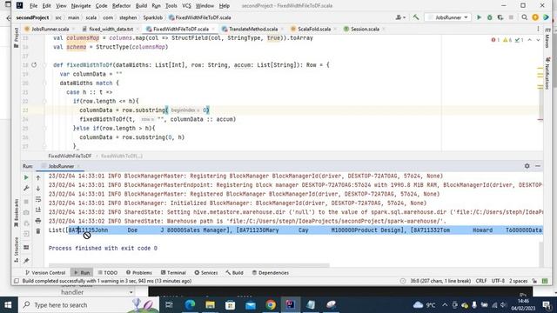
Task: Open Problems tool window
Action: point(139,272)
